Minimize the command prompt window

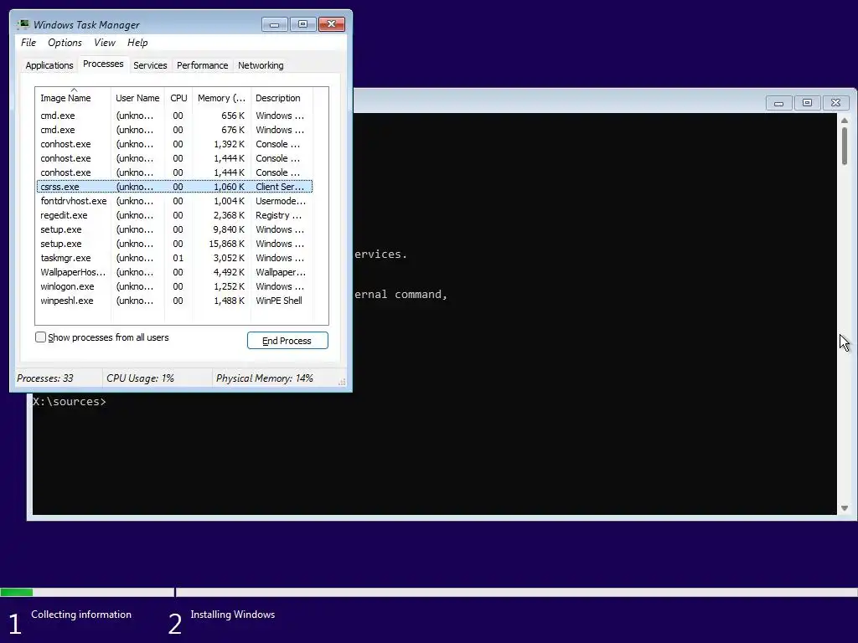[778, 103]
